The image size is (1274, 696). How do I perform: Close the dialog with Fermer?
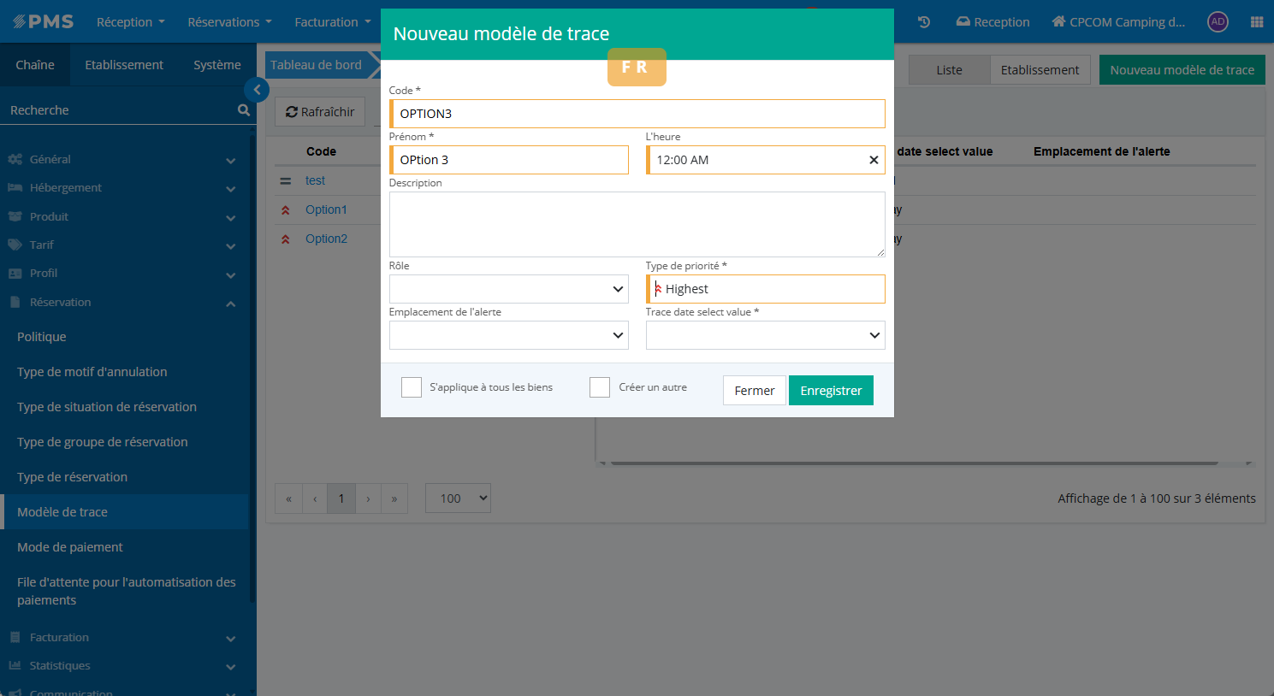(x=754, y=391)
